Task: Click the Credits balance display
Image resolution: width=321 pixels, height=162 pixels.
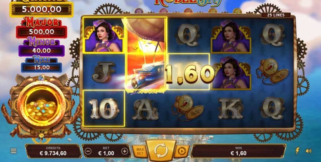Action: point(53,151)
